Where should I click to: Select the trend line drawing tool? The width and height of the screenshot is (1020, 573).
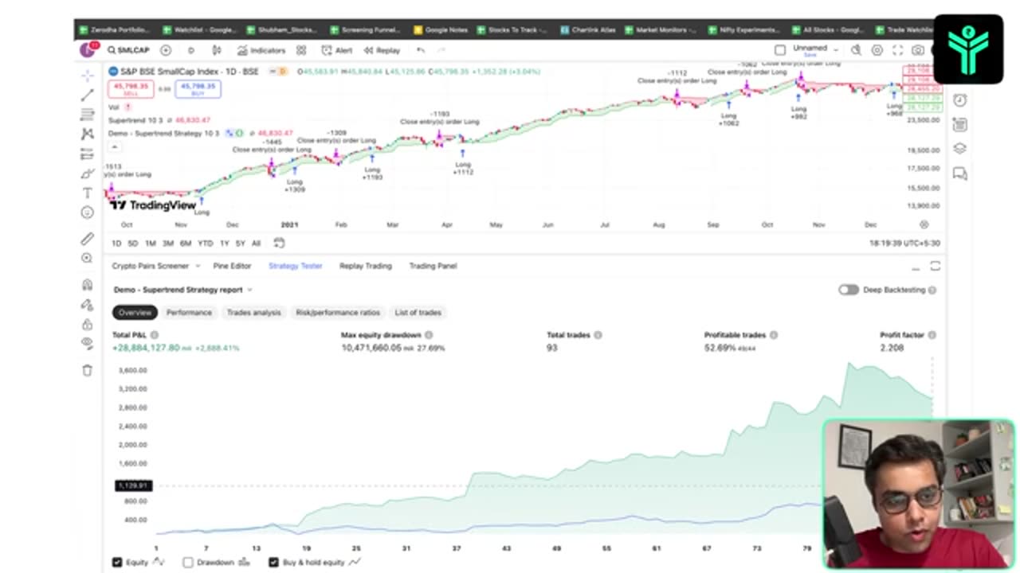click(87, 95)
